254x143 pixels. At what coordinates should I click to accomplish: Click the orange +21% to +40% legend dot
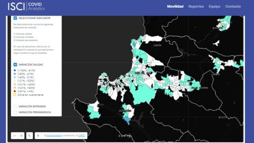[15, 84]
